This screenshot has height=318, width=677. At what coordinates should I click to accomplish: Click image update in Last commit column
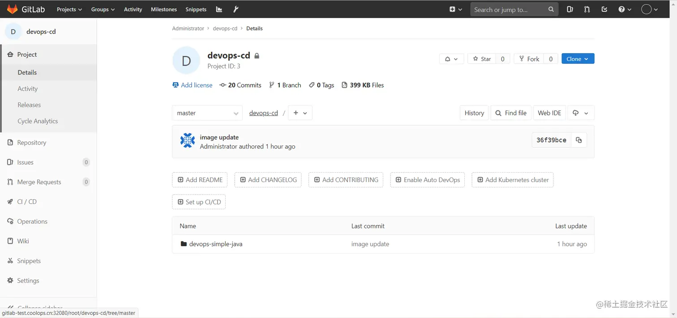(x=370, y=244)
